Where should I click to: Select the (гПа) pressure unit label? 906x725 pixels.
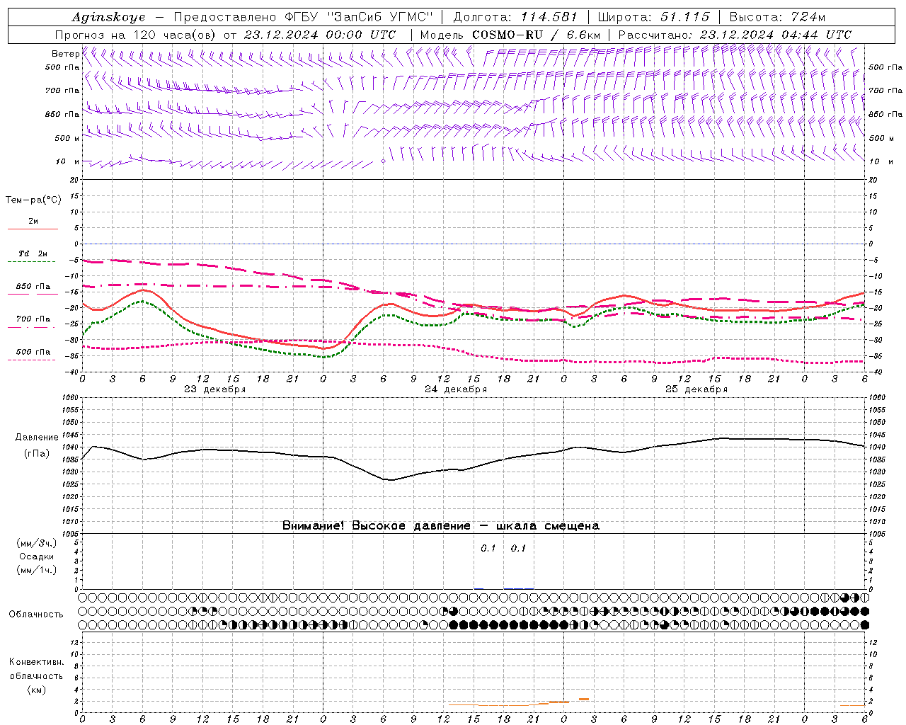click(x=37, y=454)
